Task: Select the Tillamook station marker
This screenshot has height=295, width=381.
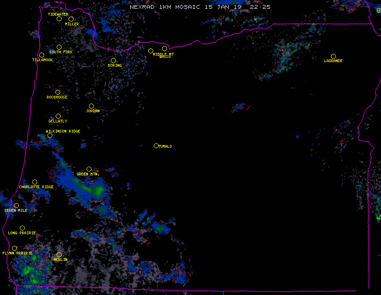Action: coord(42,55)
